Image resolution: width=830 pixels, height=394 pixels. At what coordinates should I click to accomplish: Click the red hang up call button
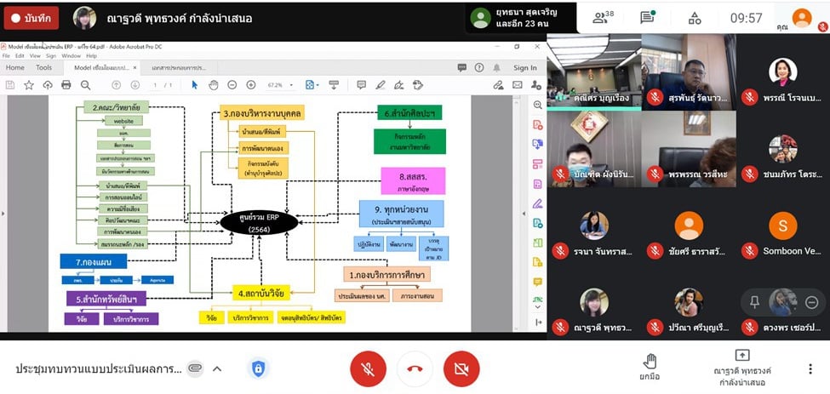(415, 368)
